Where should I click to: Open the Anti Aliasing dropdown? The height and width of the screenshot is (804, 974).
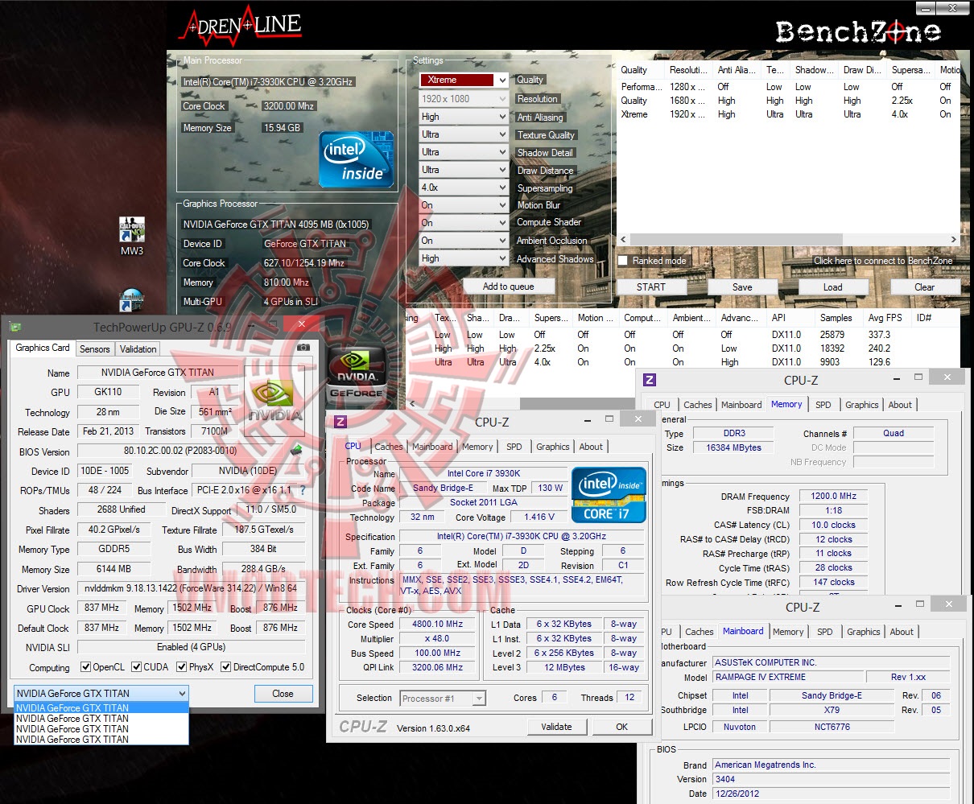tap(464, 117)
